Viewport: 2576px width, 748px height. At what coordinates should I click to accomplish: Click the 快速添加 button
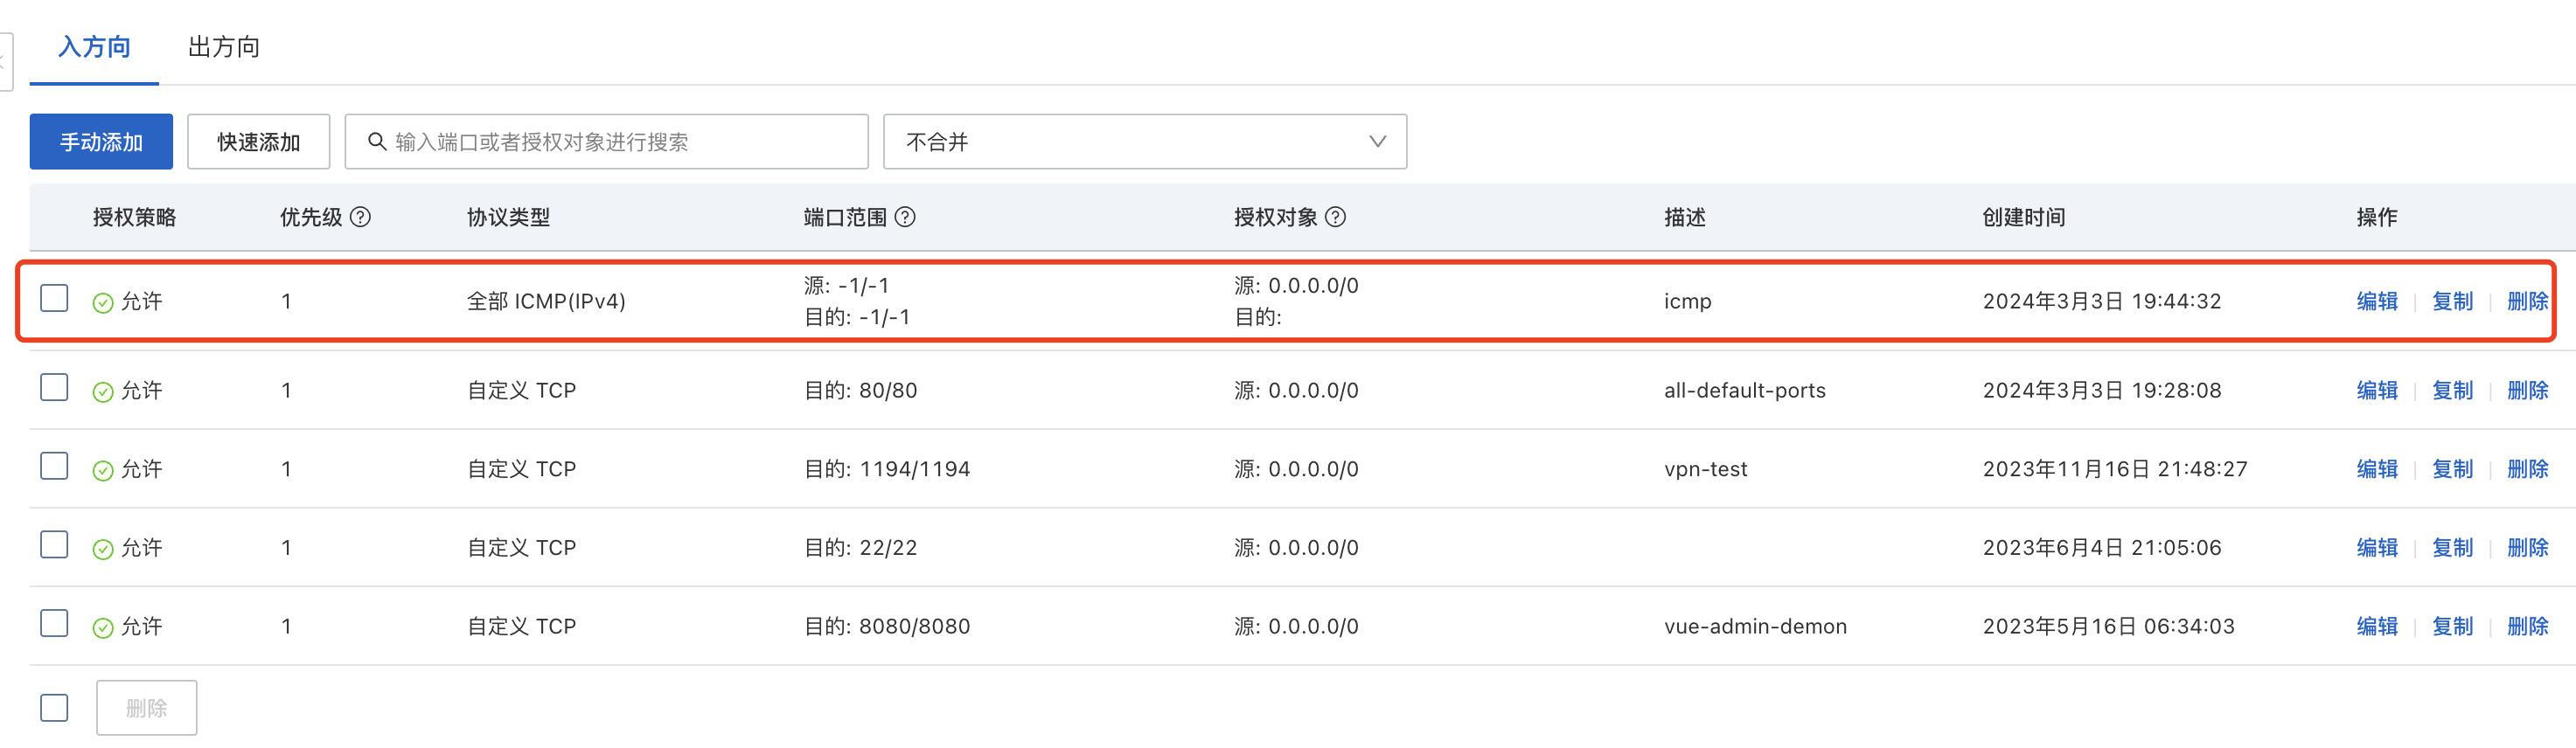click(x=259, y=142)
